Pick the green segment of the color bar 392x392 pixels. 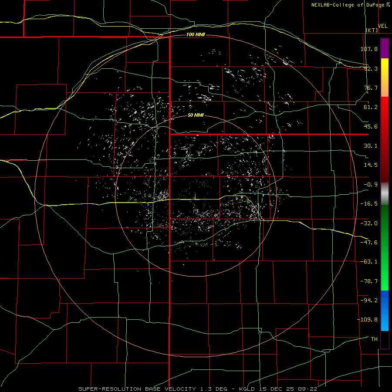385,247
